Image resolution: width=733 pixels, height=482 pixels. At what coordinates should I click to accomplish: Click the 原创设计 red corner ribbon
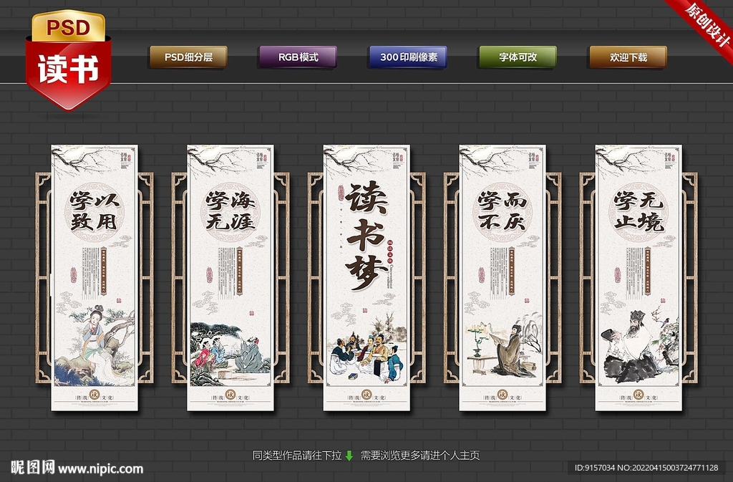pyautogui.click(x=704, y=23)
